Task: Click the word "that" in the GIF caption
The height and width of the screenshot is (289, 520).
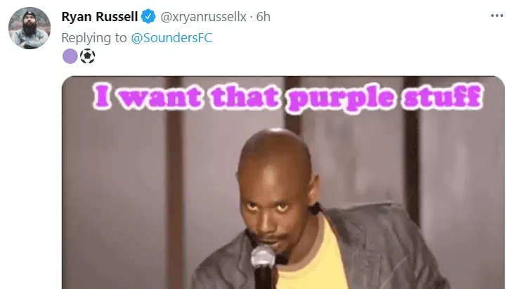Action: tap(245, 96)
